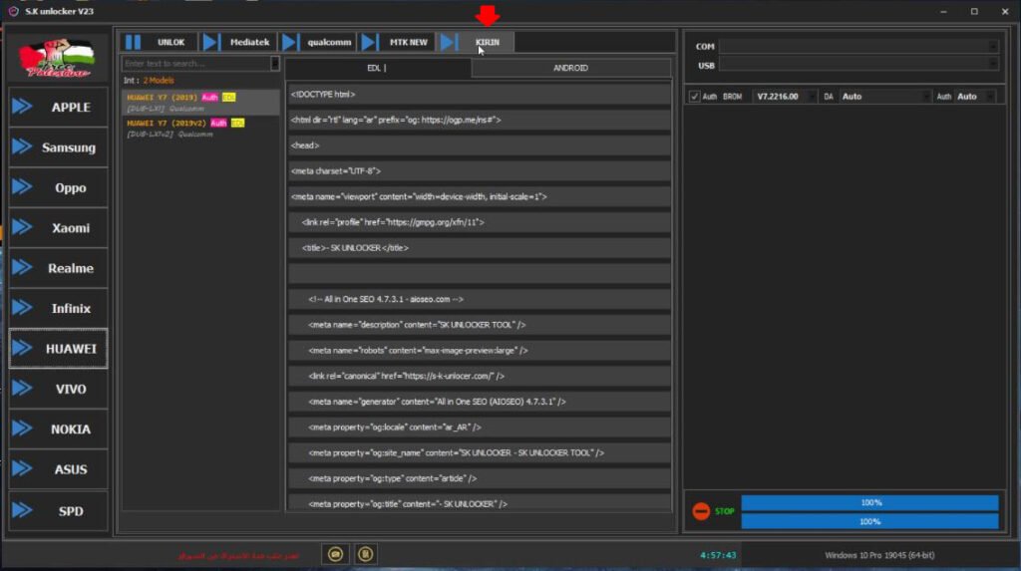Click the <!DOCTYPE html> log line
The height and width of the screenshot is (571, 1021).
(x=480, y=95)
